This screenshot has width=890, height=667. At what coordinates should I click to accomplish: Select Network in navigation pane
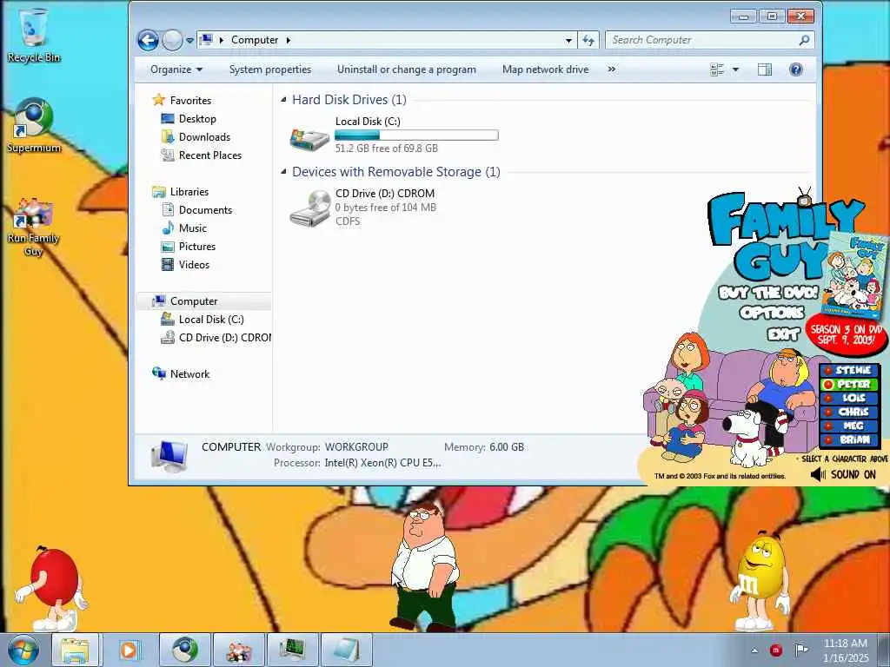[x=189, y=373]
